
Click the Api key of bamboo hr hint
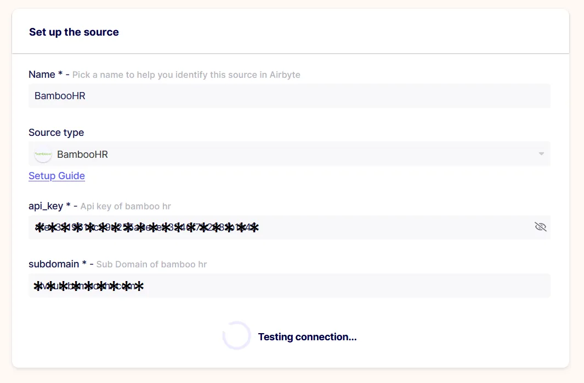tap(126, 206)
